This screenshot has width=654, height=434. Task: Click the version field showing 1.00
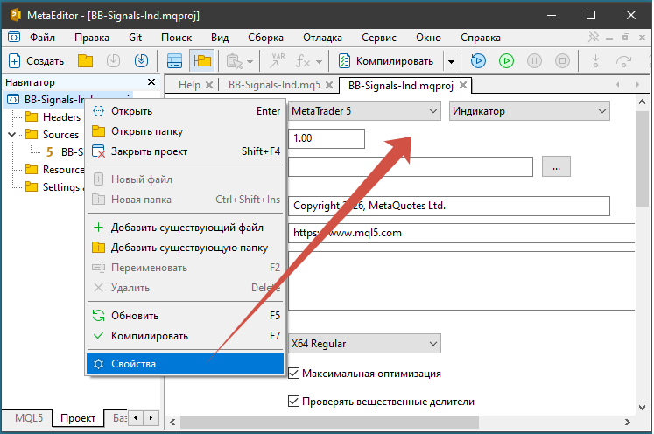(327, 138)
